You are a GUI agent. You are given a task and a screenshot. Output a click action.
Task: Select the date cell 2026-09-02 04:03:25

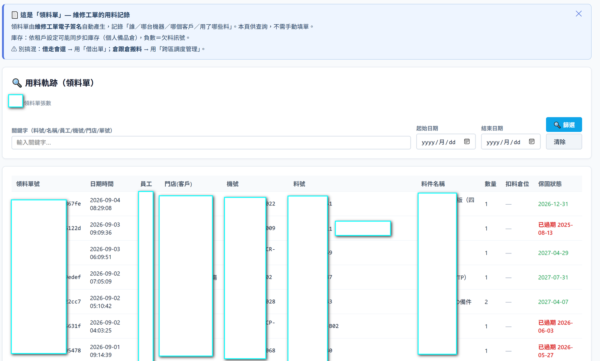point(105,327)
